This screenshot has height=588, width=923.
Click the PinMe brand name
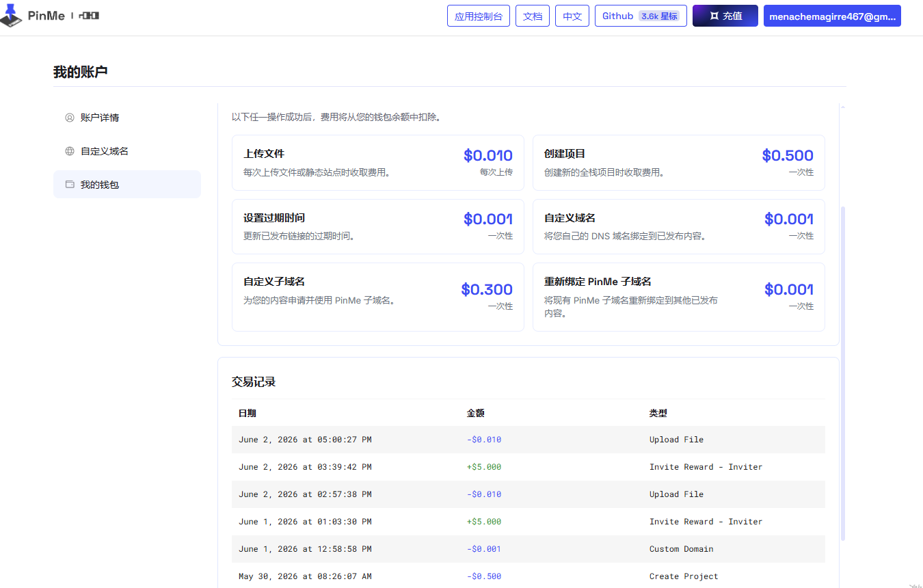(46, 16)
